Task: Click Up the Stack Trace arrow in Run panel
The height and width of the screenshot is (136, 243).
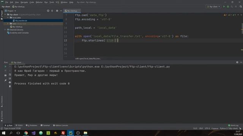Action: click(x=10, y=66)
